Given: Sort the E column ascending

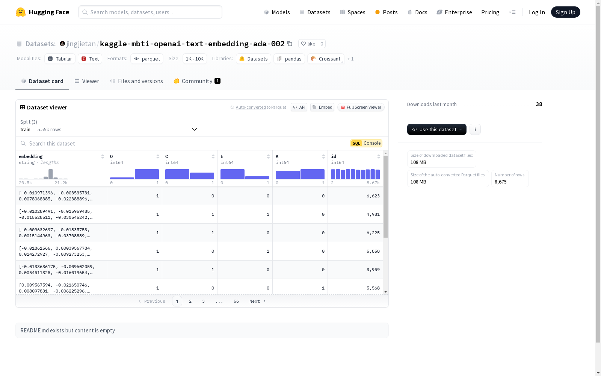Looking at the screenshot, I should pyautogui.click(x=268, y=155).
